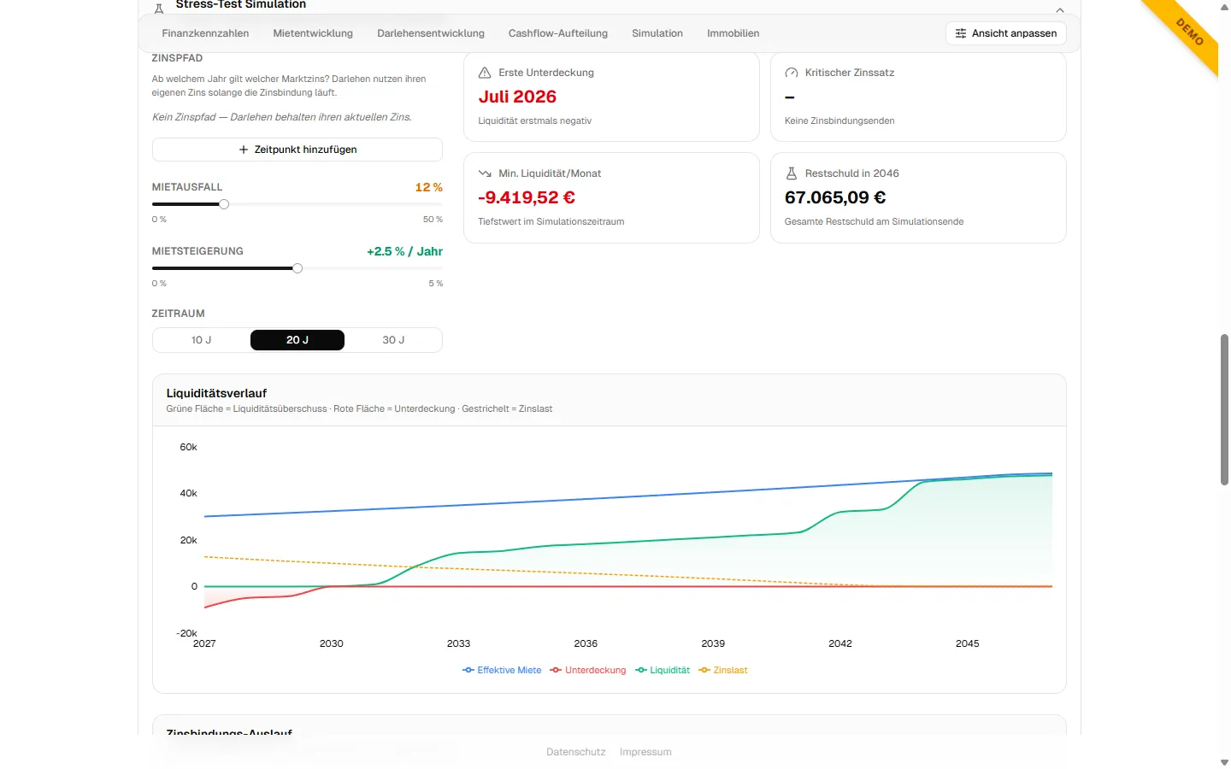The width and height of the screenshot is (1231, 769).
Task: Toggle the Zinslast legend series
Action: click(x=723, y=670)
